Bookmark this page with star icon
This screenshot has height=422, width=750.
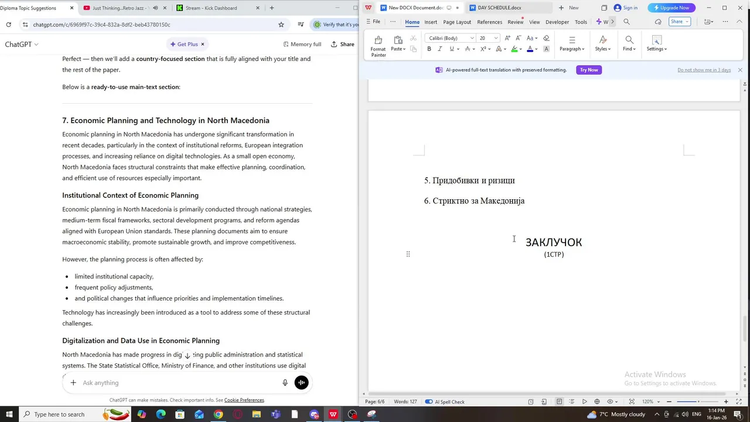pyautogui.click(x=281, y=25)
